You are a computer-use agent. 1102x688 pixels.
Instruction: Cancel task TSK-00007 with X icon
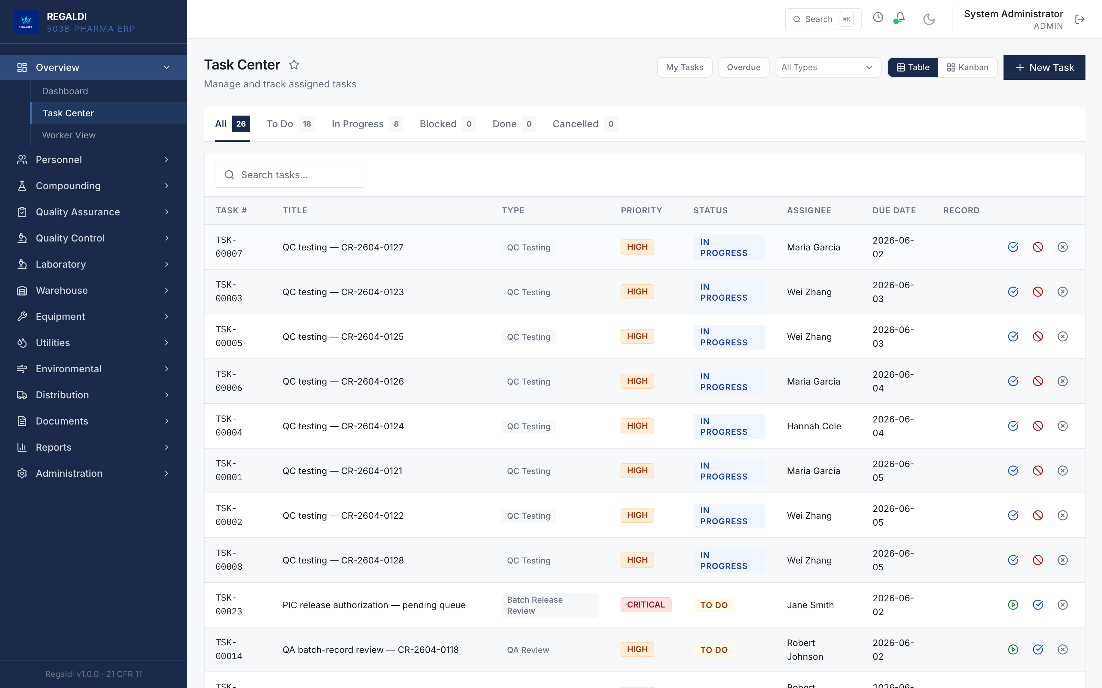click(1062, 247)
